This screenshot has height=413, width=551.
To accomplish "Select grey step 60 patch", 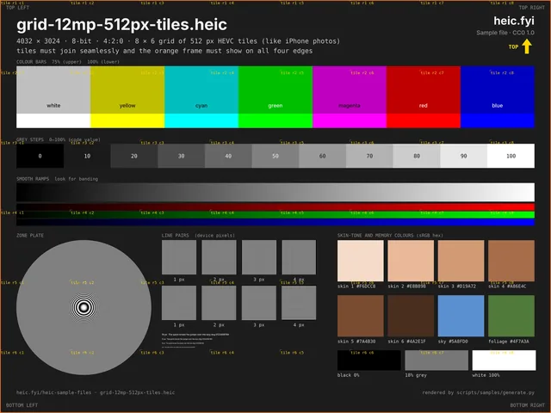I will [323, 156].
